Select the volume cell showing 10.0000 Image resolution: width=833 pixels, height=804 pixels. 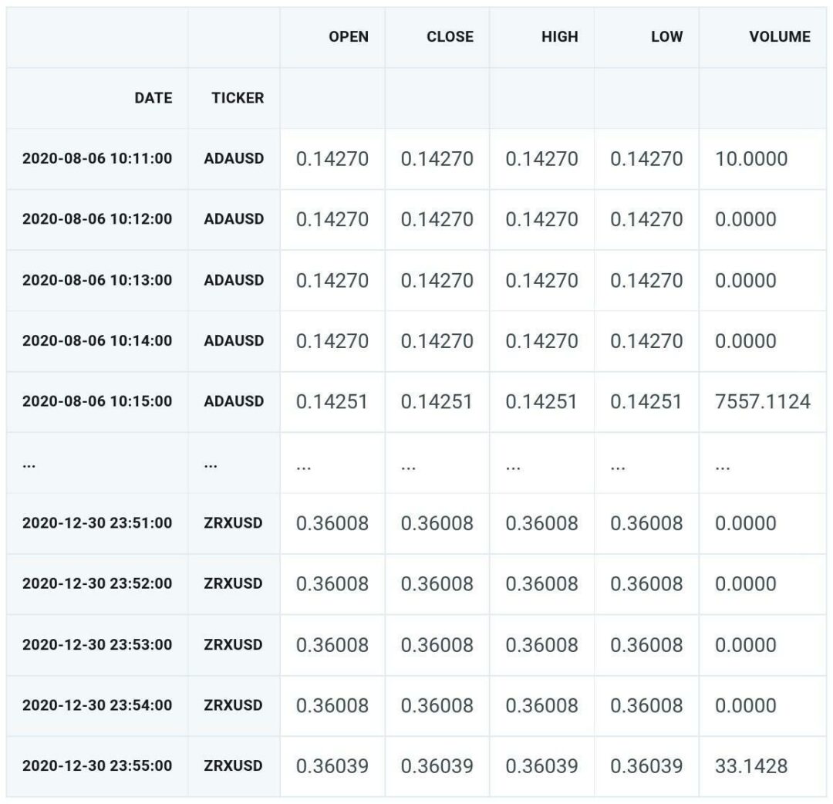pos(750,159)
